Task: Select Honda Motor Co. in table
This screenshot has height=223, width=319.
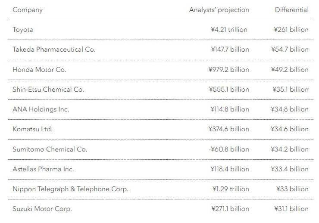Action: [x=39, y=69]
